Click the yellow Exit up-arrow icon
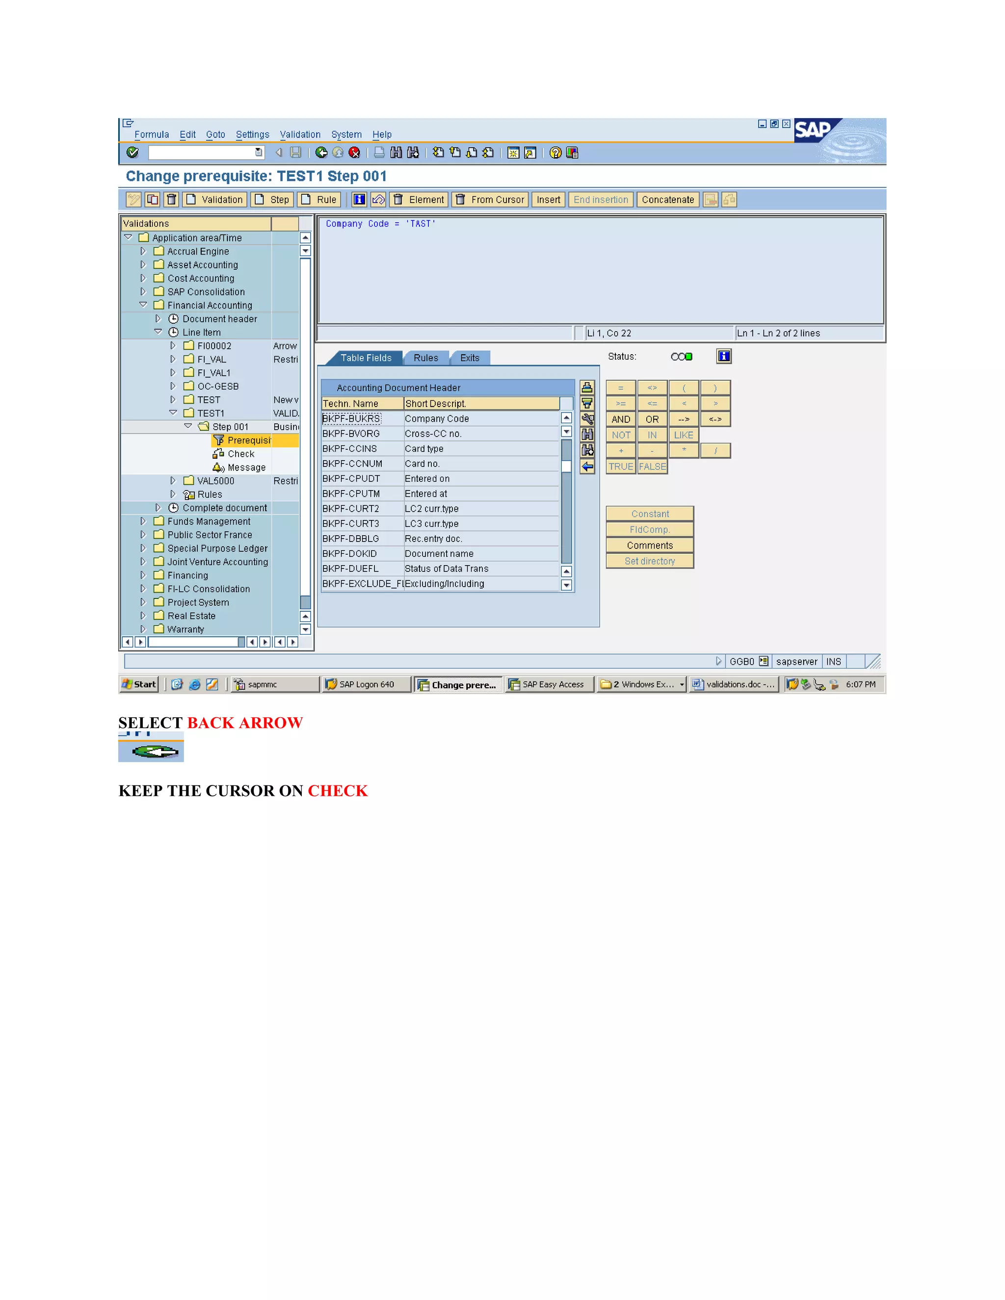 [x=338, y=153]
